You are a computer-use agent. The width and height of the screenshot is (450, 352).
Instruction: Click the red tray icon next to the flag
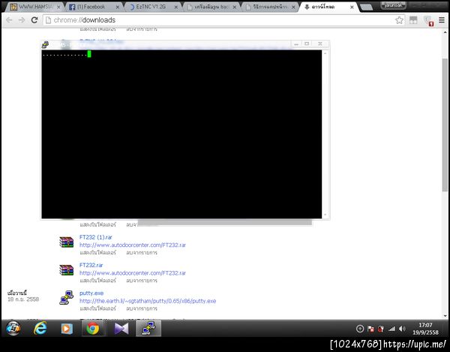(x=380, y=329)
